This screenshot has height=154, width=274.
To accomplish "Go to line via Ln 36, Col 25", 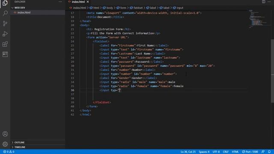I will tap(188, 152).
